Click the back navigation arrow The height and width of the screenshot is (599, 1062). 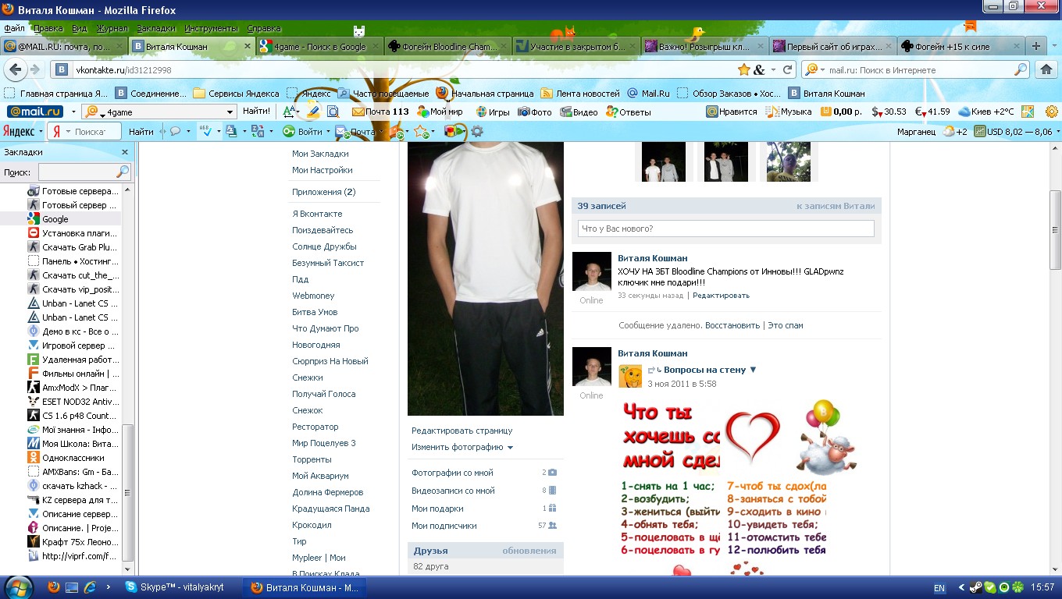click(14, 69)
